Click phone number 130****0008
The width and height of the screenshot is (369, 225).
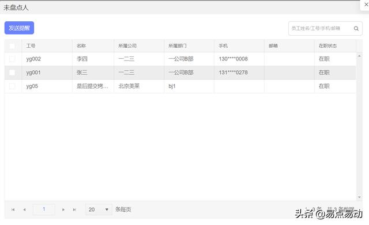(233, 59)
